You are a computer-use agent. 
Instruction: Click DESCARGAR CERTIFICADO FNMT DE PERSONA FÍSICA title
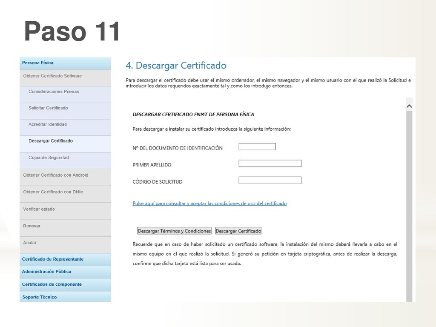(x=193, y=115)
